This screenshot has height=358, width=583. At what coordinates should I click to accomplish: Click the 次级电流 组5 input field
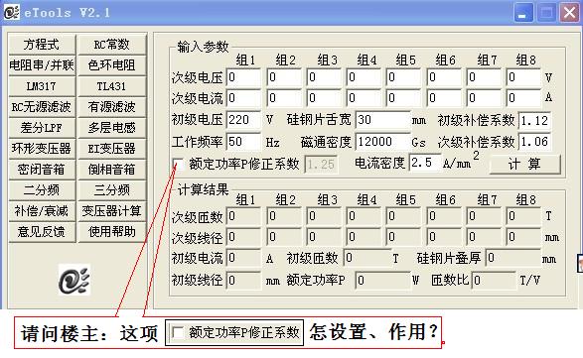pos(403,98)
